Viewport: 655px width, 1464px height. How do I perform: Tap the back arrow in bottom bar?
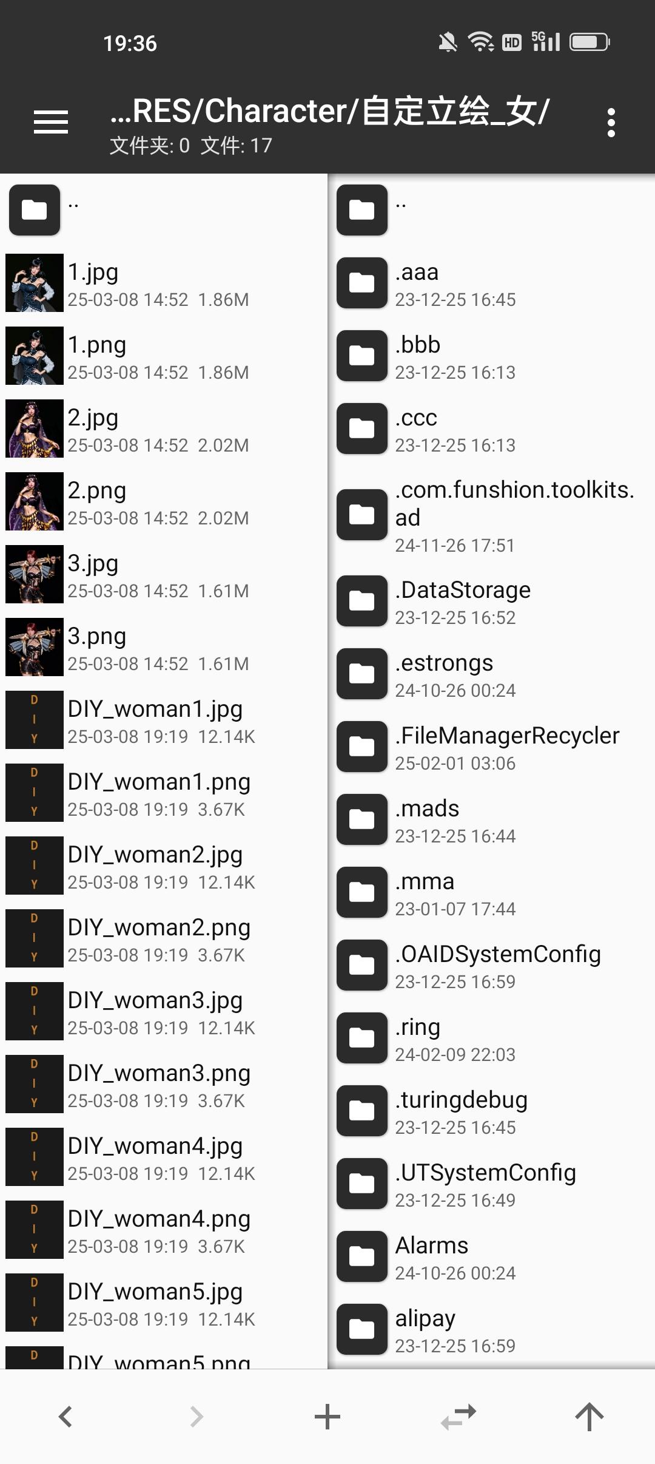pyautogui.click(x=65, y=1417)
